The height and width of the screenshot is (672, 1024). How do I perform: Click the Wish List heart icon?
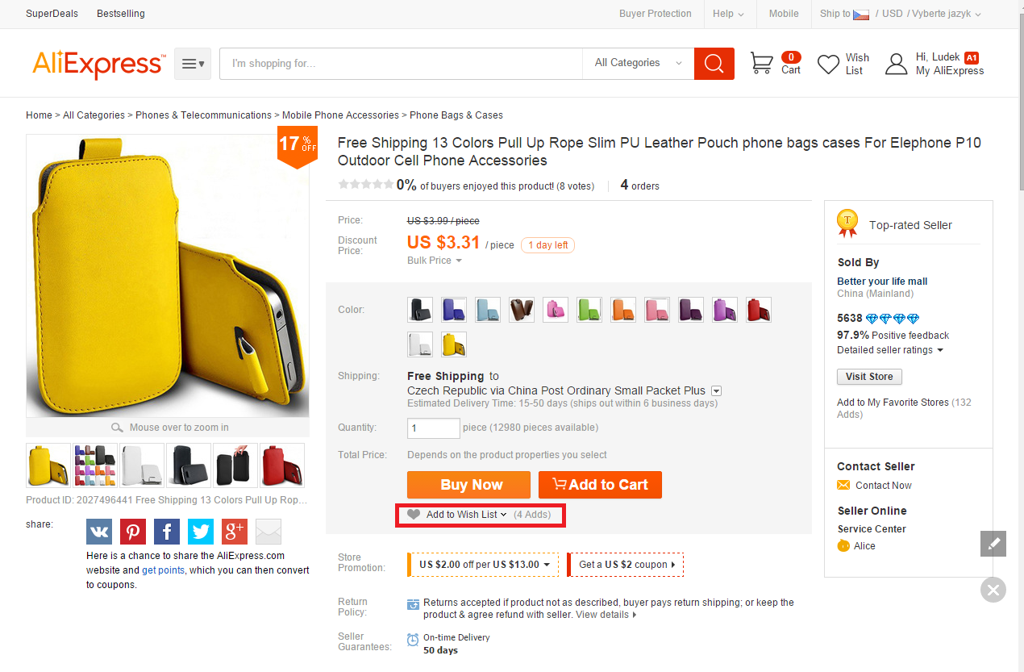[x=828, y=65]
